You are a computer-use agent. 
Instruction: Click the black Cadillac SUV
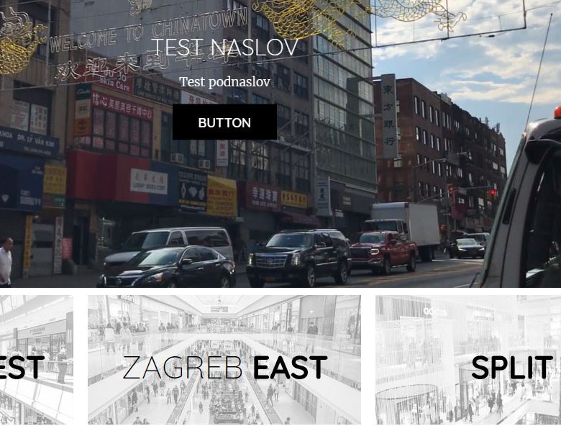coord(298,258)
